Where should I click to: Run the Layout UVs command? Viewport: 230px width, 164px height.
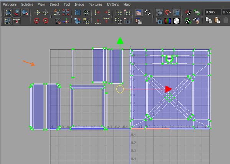click(x=77, y=13)
